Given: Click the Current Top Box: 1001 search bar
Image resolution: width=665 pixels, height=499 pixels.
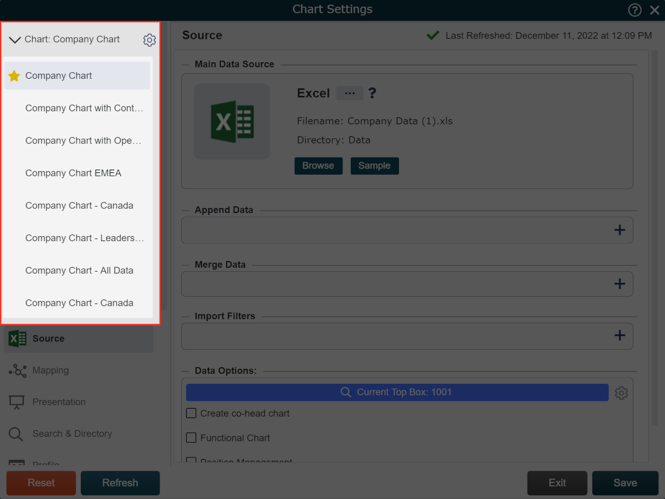Looking at the screenshot, I should point(397,392).
